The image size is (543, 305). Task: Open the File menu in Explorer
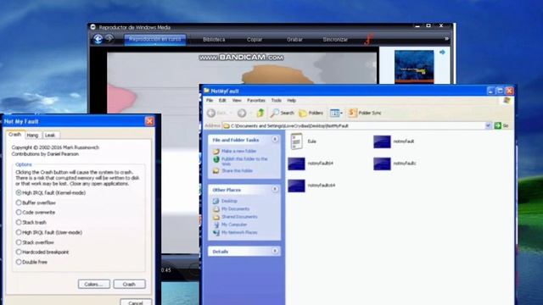click(210, 100)
